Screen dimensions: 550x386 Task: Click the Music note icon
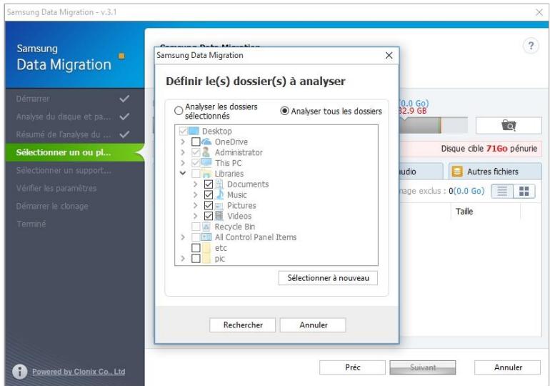coord(219,194)
